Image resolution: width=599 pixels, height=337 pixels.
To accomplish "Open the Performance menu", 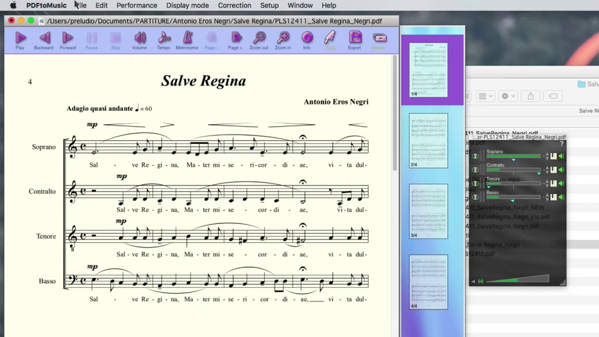I will (137, 5).
